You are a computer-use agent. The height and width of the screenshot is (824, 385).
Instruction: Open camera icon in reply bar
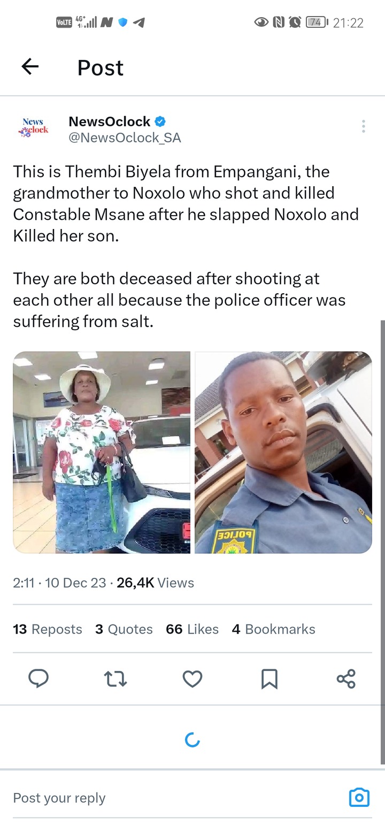coord(359,797)
